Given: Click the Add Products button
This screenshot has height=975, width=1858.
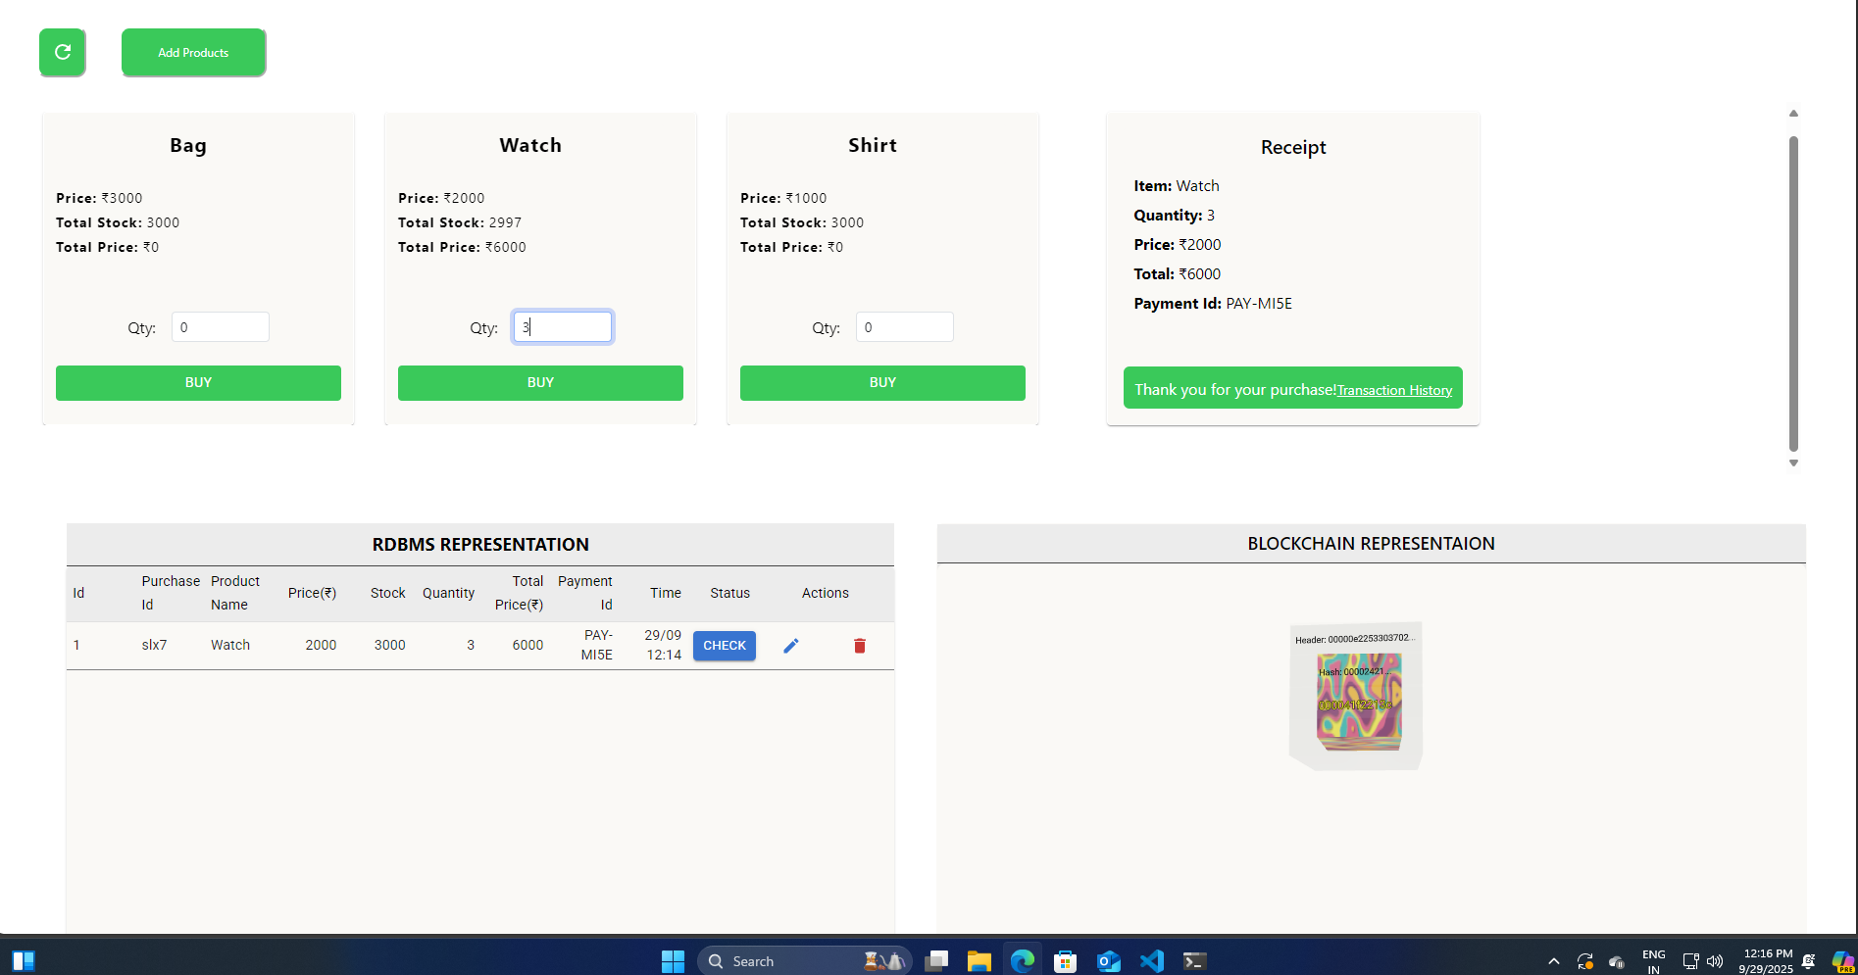Looking at the screenshot, I should [193, 52].
